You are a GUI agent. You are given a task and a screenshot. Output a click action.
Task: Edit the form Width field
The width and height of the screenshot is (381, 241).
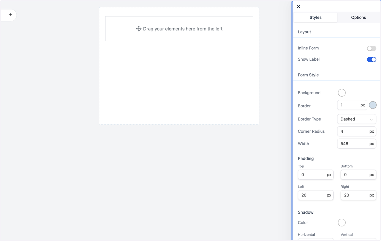click(x=357, y=144)
